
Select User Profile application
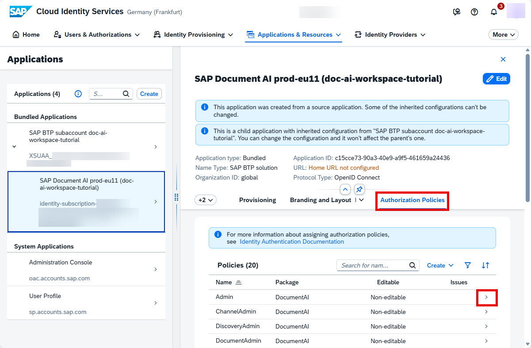[86, 303]
